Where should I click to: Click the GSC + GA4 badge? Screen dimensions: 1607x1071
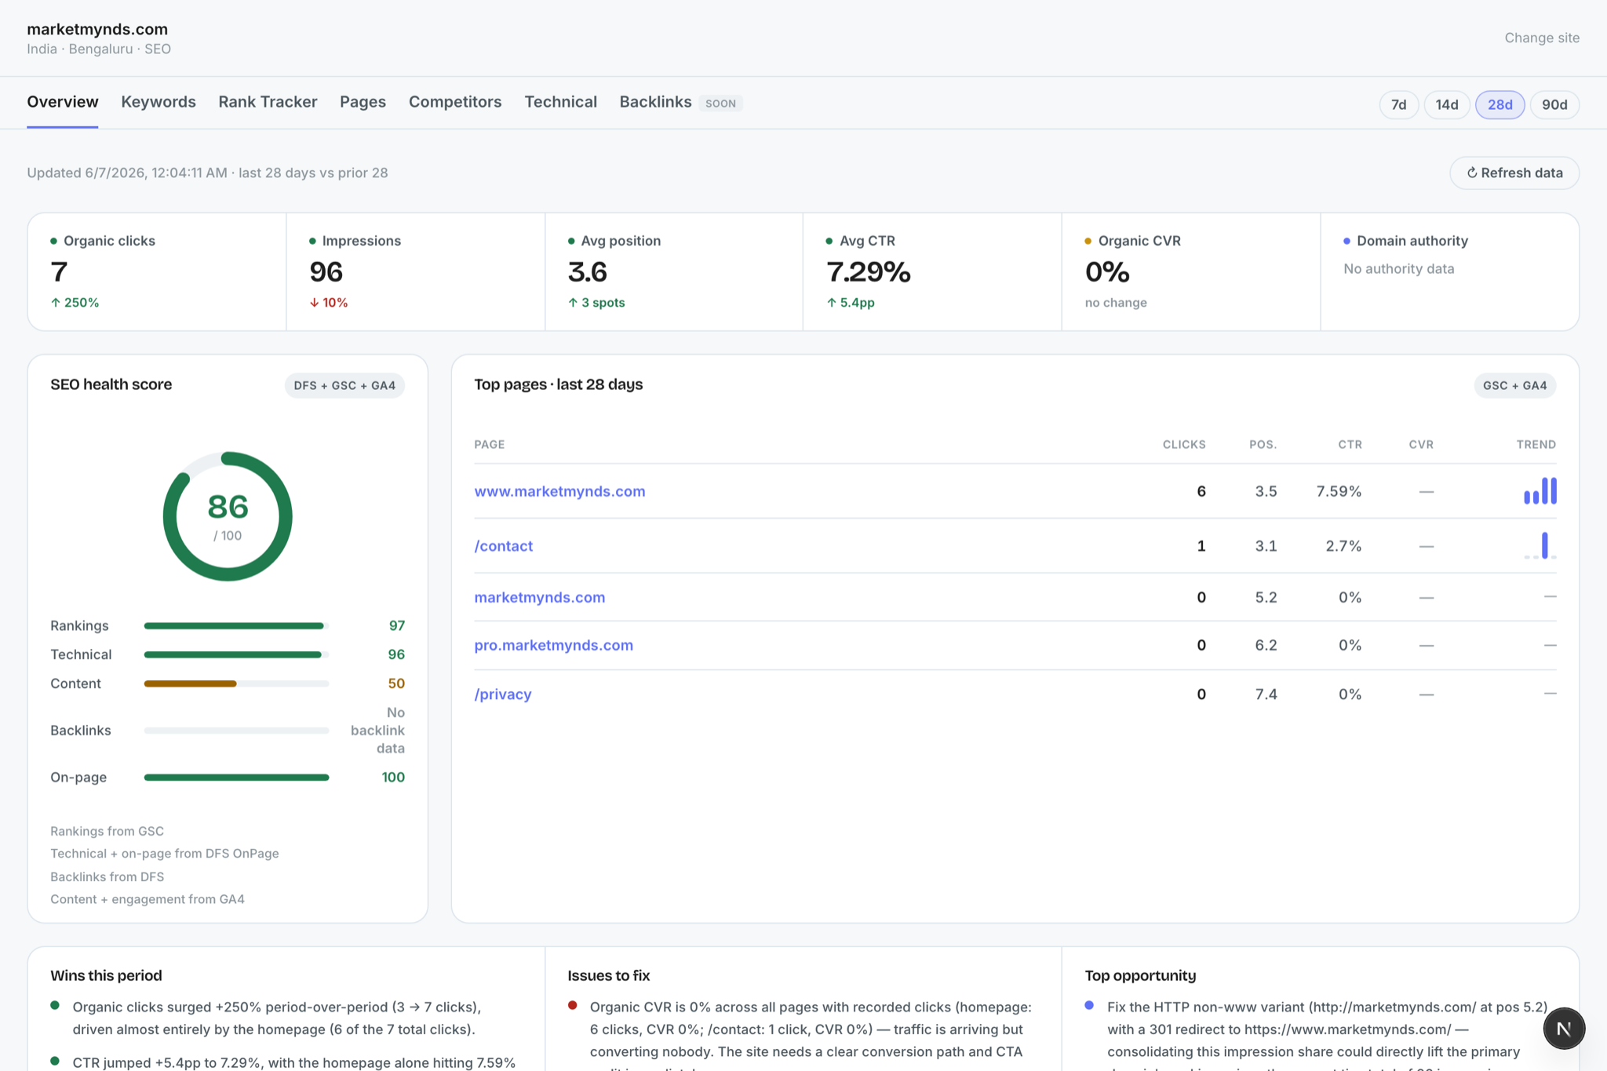[x=1514, y=385]
